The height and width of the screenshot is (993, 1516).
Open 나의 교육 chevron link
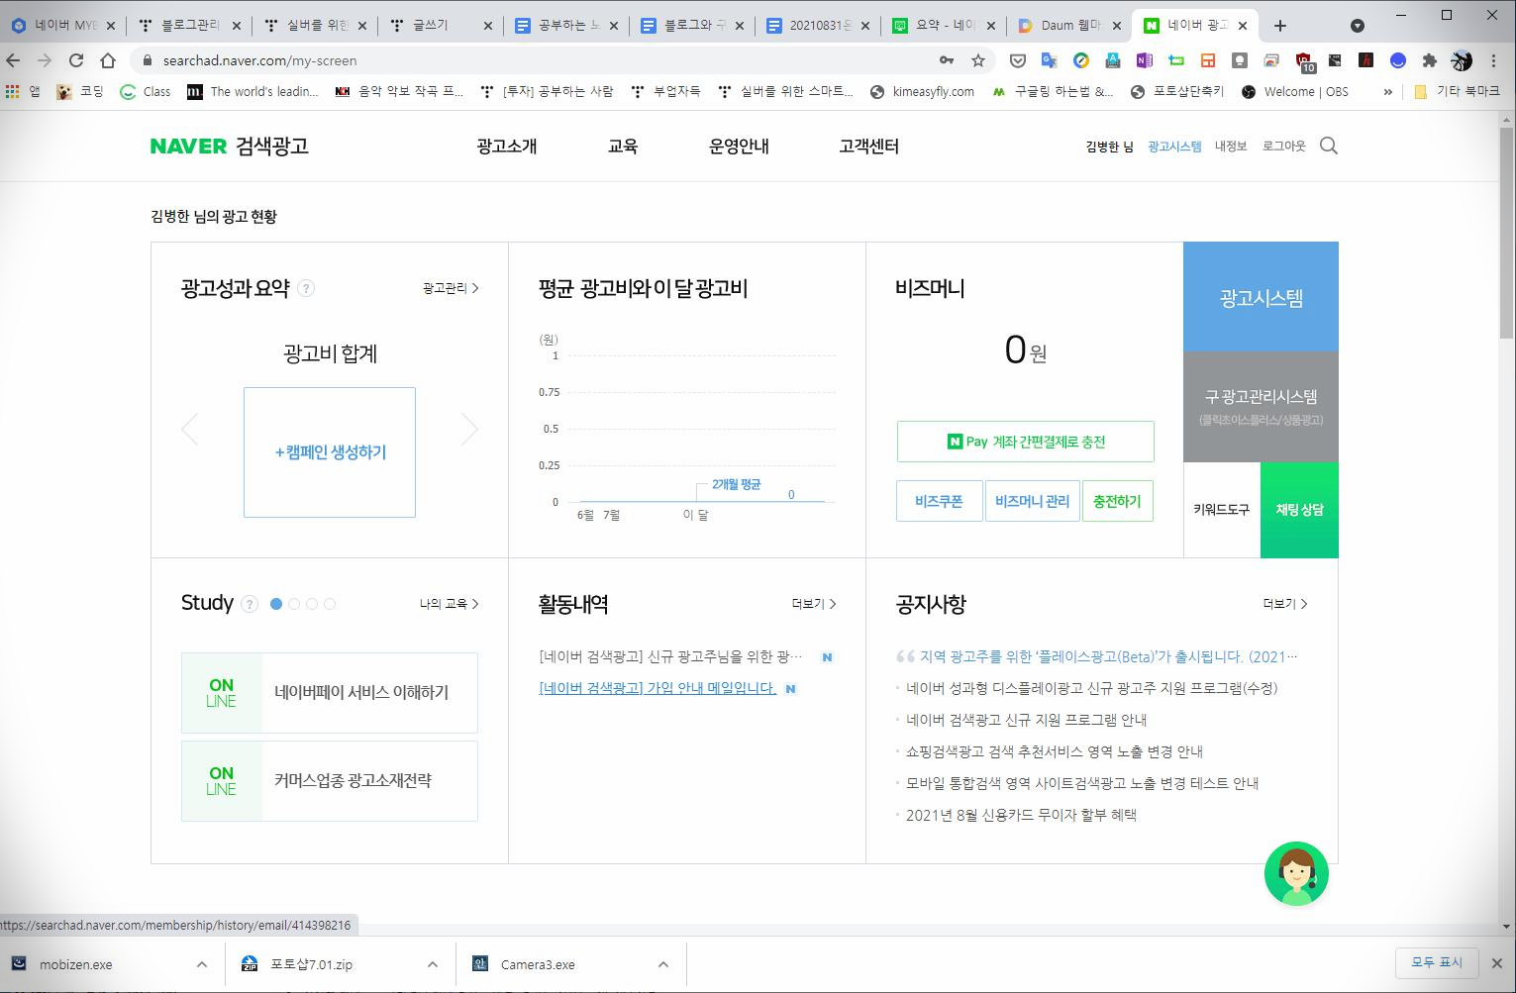pyautogui.click(x=449, y=604)
